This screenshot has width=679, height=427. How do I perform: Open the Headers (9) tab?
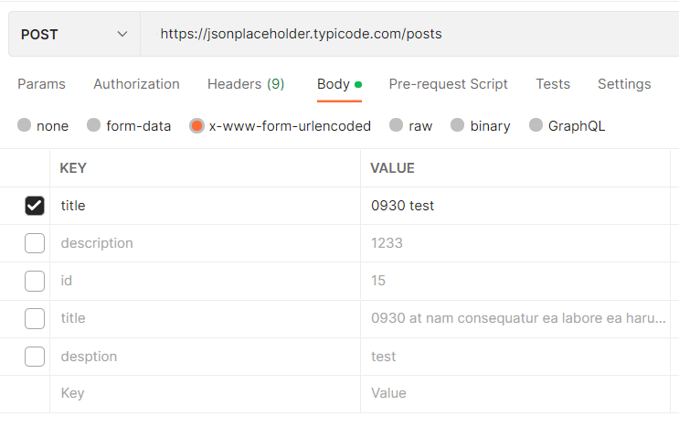coord(246,84)
